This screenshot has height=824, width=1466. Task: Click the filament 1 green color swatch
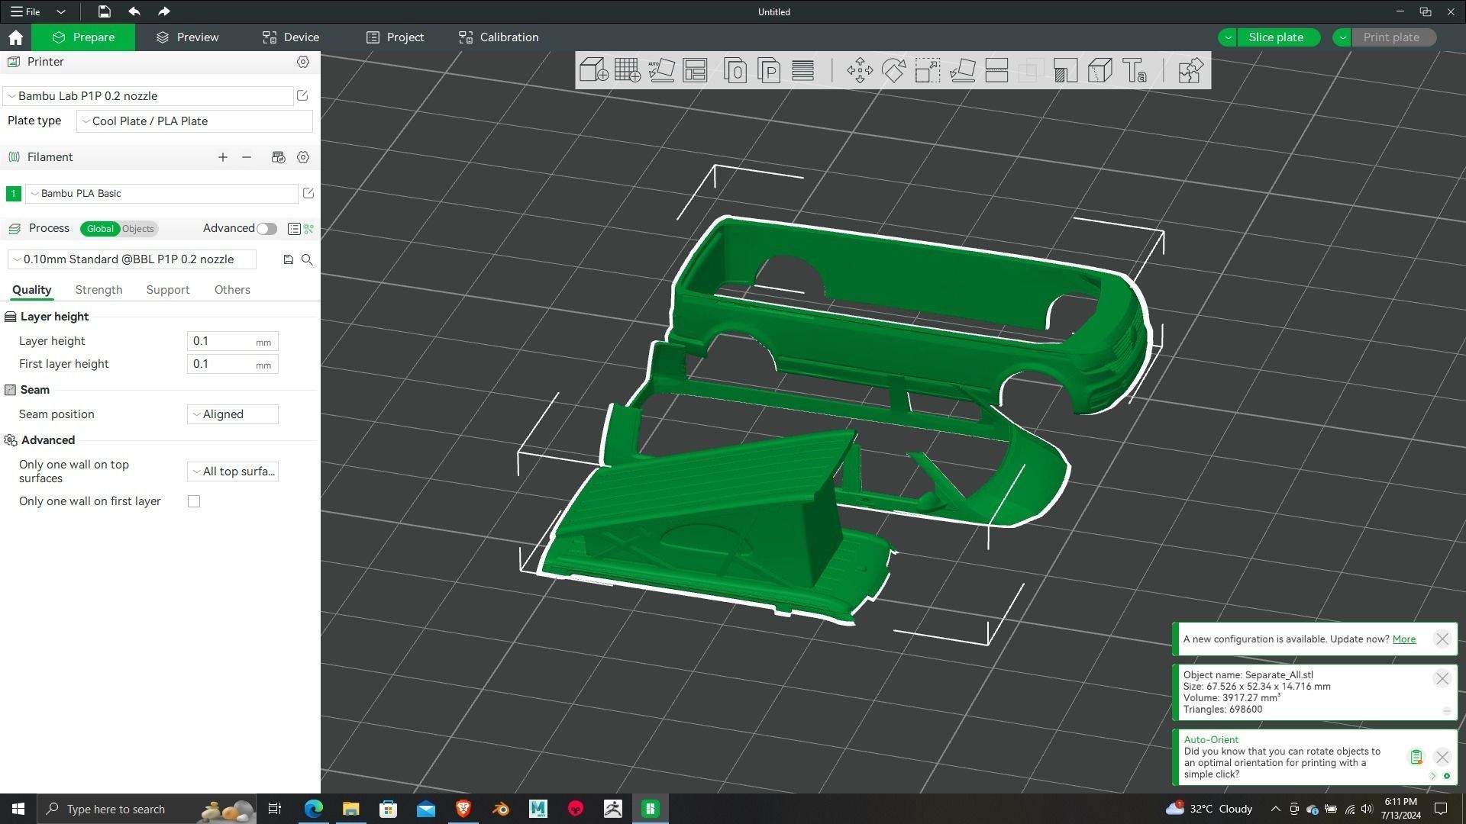coord(13,194)
